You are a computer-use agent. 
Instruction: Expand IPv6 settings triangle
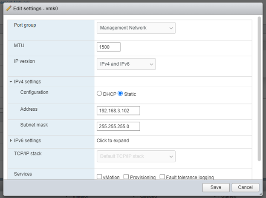pyautogui.click(x=11, y=141)
